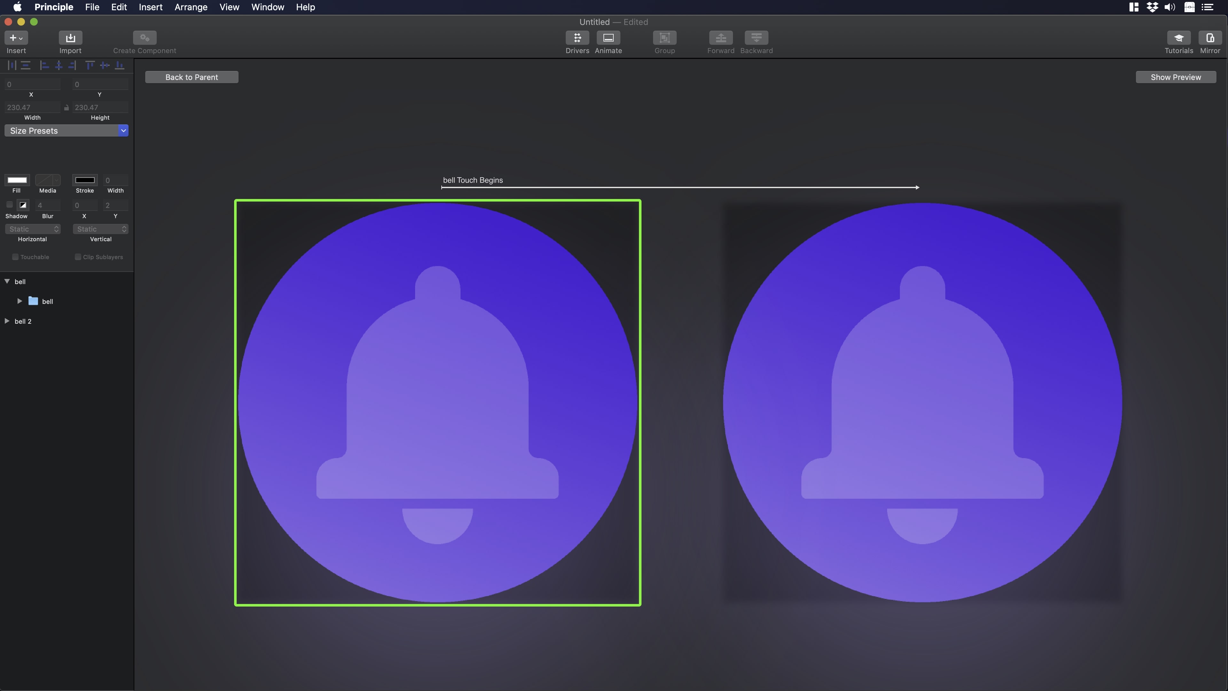
Task: Click the distribute horizontally icon
Action: tap(12, 66)
